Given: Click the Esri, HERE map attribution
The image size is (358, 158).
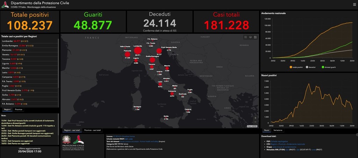Looking at the screenshot, I should 252,126.
